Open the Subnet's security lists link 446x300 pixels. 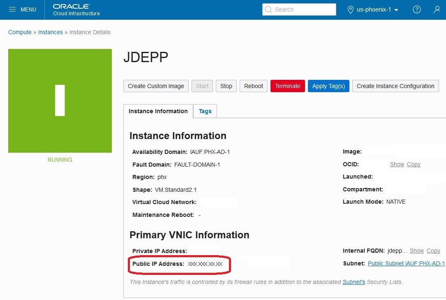click(354, 282)
